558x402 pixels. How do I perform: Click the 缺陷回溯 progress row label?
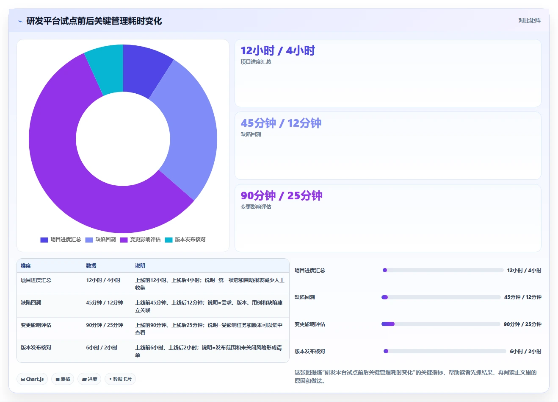click(x=305, y=297)
